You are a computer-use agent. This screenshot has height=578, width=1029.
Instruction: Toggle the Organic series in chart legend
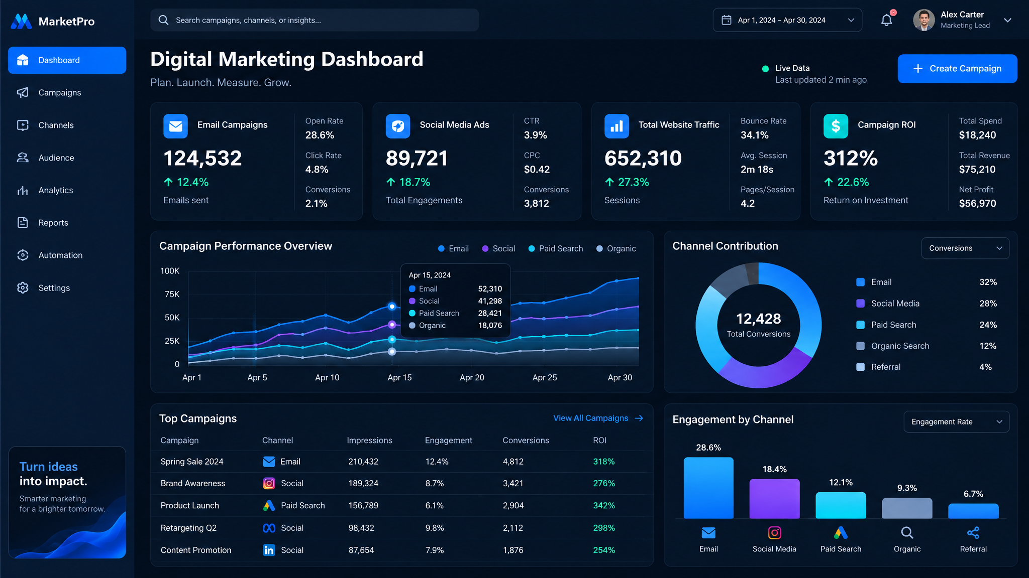click(616, 248)
